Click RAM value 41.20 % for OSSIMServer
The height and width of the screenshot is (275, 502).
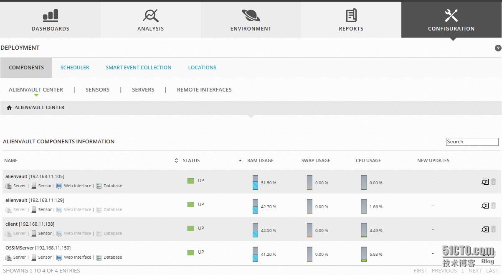coord(269,255)
